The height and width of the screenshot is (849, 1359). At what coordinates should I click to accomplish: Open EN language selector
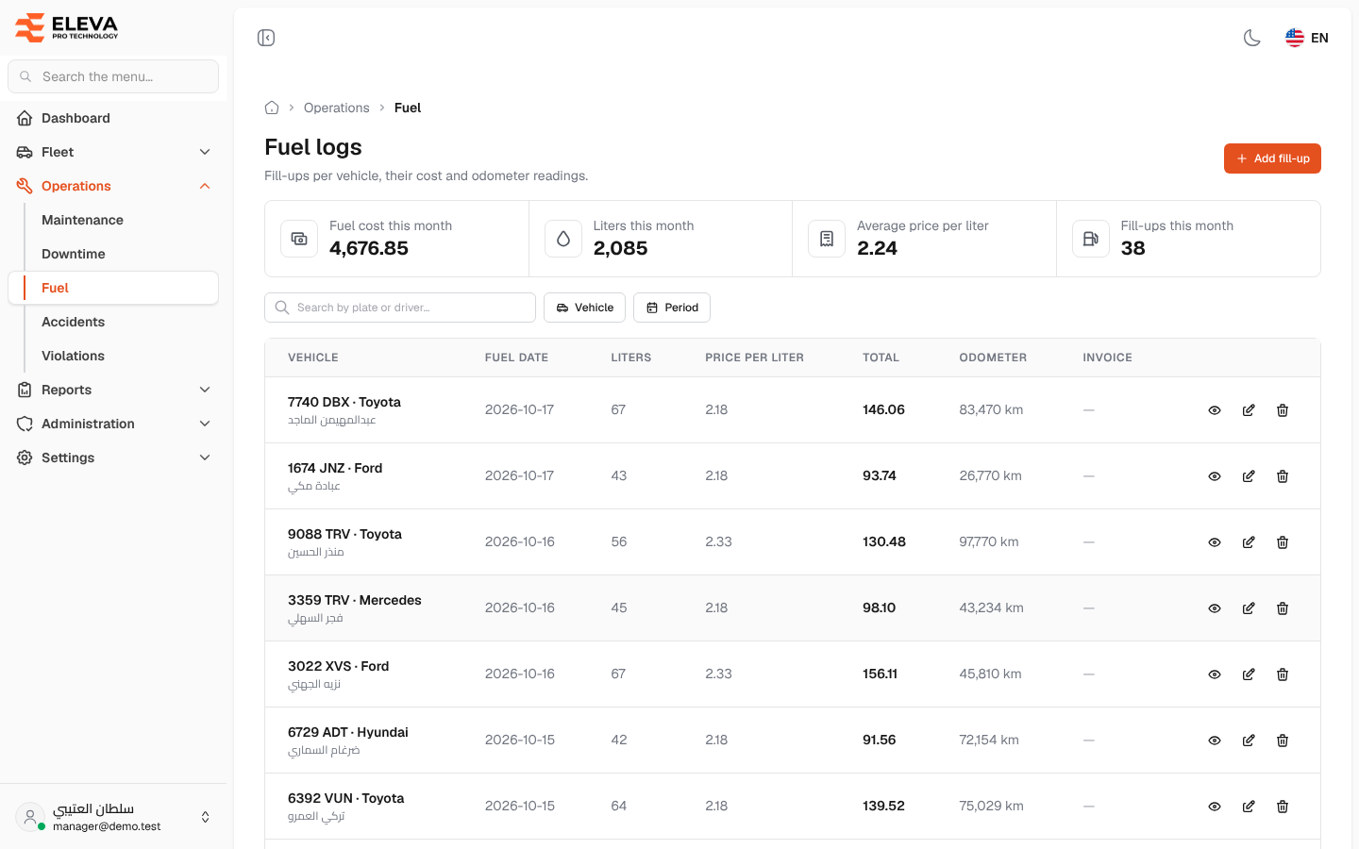click(1307, 38)
